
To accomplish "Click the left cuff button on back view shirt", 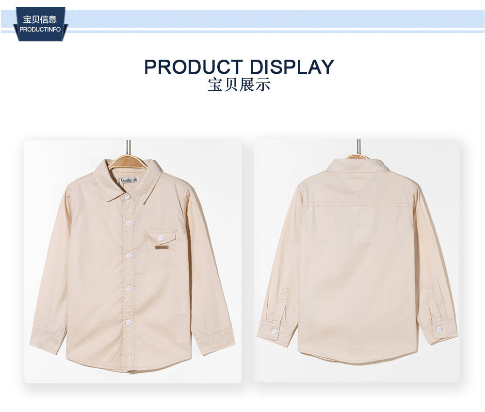I will point(274,332).
